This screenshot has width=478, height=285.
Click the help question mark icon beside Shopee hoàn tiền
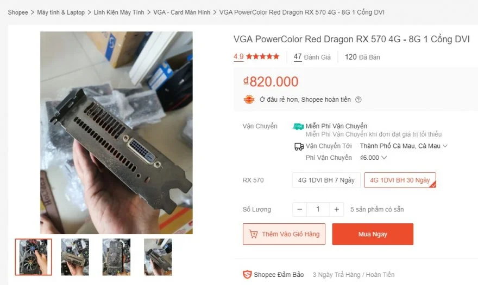(358, 100)
